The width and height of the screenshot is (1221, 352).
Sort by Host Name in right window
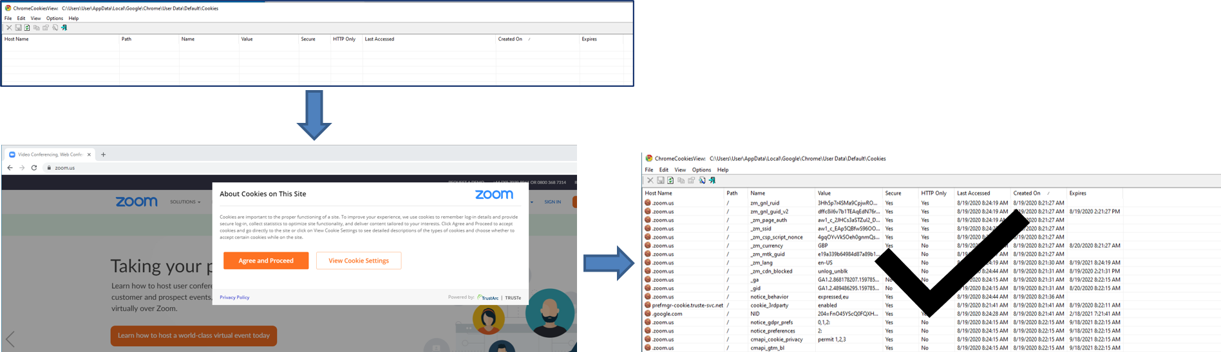tap(683, 193)
